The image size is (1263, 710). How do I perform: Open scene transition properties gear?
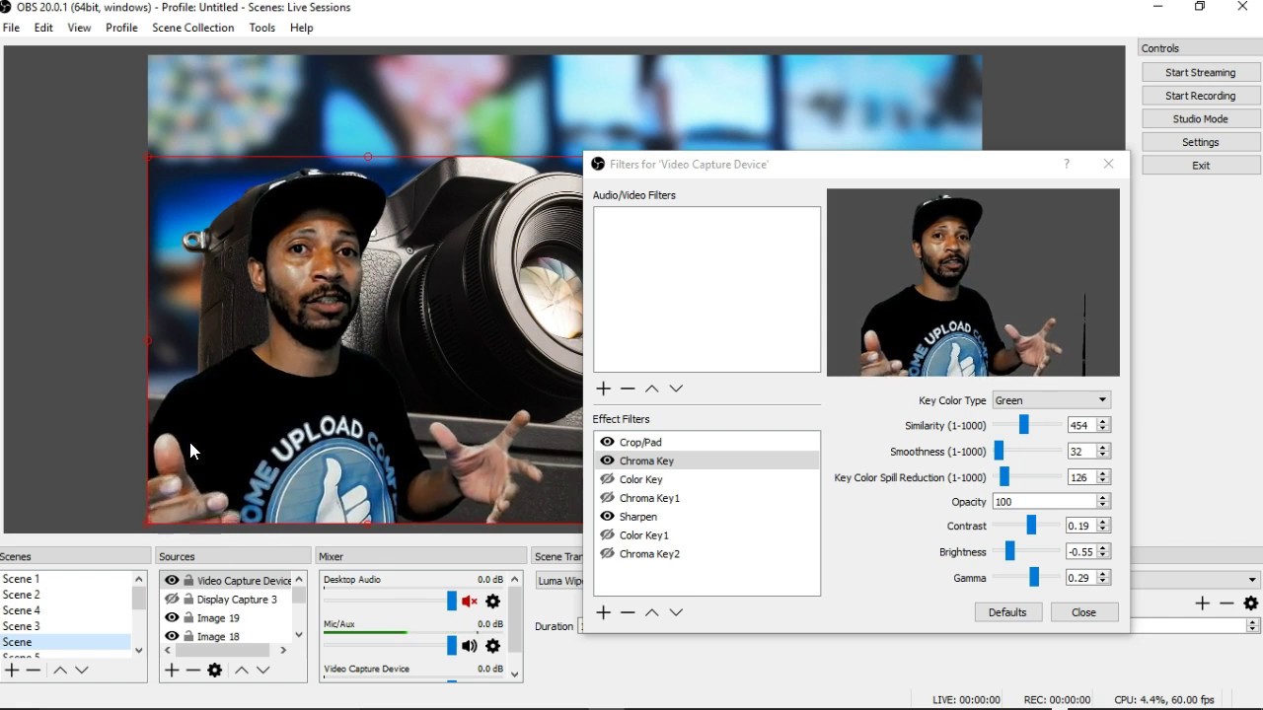[1251, 603]
